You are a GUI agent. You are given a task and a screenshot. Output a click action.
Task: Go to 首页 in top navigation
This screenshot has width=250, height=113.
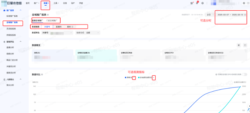pyautogui.click(x=28, y=3)
